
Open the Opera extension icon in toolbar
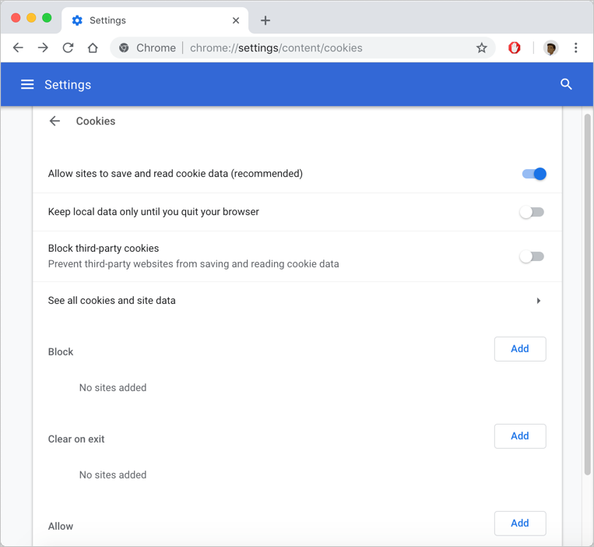[x=515, y=48]
